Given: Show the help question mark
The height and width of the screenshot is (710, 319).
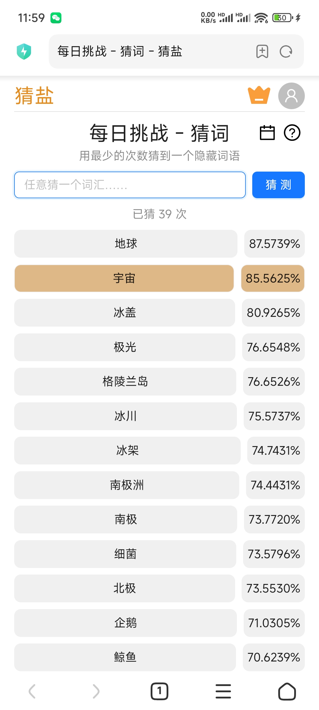Looking at the screenshot, I should click(292, 133).
